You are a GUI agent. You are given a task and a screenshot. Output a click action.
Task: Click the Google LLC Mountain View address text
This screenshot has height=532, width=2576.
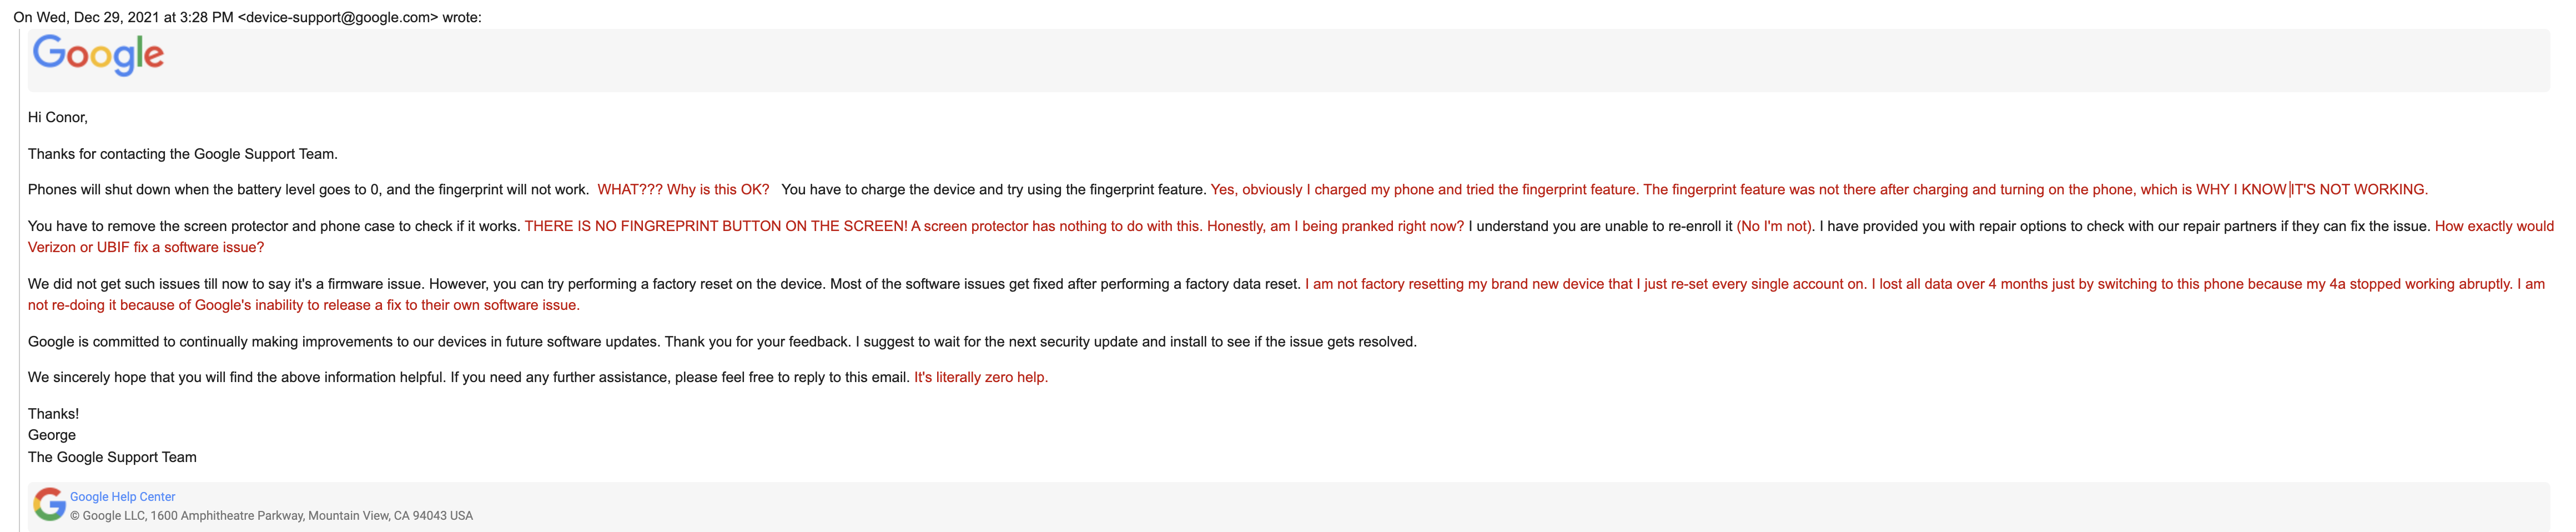[x=271, y=516]
